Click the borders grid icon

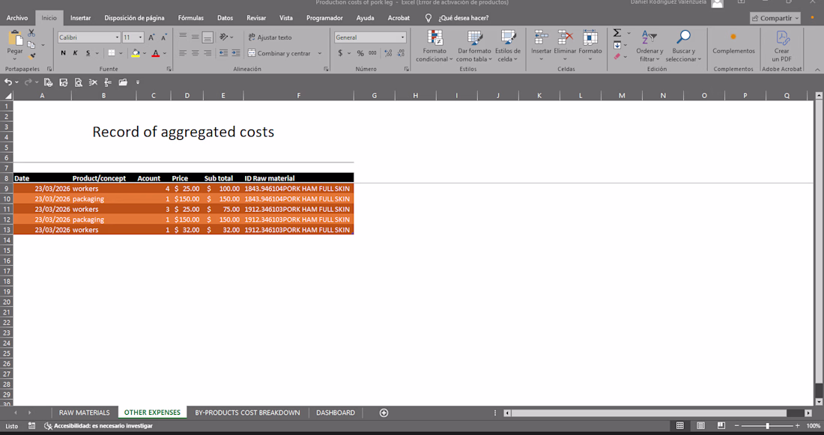point(112,53)
